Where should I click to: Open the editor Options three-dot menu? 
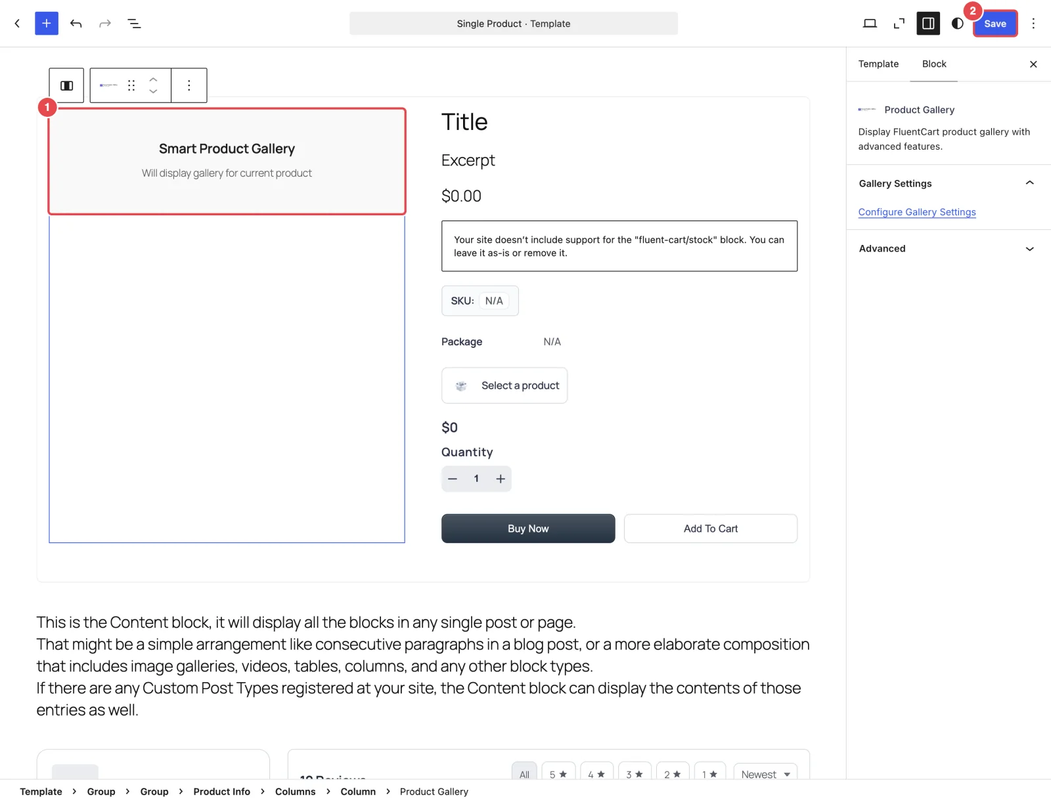(x=1033, y=24)
